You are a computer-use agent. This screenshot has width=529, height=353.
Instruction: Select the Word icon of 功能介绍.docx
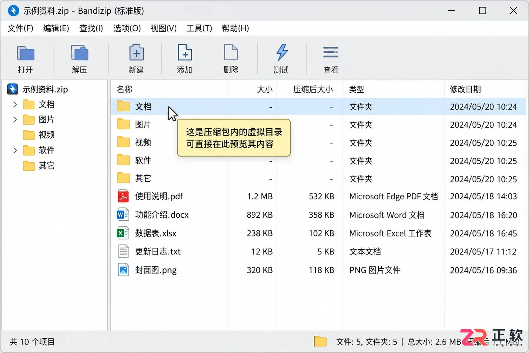coord(123,215)
